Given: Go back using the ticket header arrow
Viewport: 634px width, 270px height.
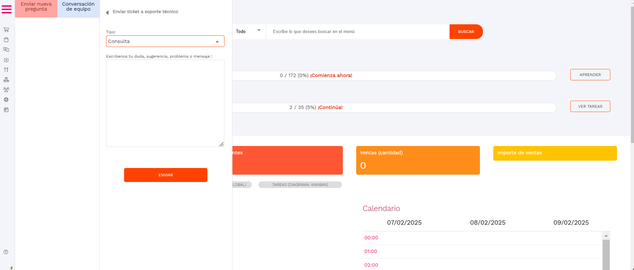Looking at the screenshot, I should 107,13.
